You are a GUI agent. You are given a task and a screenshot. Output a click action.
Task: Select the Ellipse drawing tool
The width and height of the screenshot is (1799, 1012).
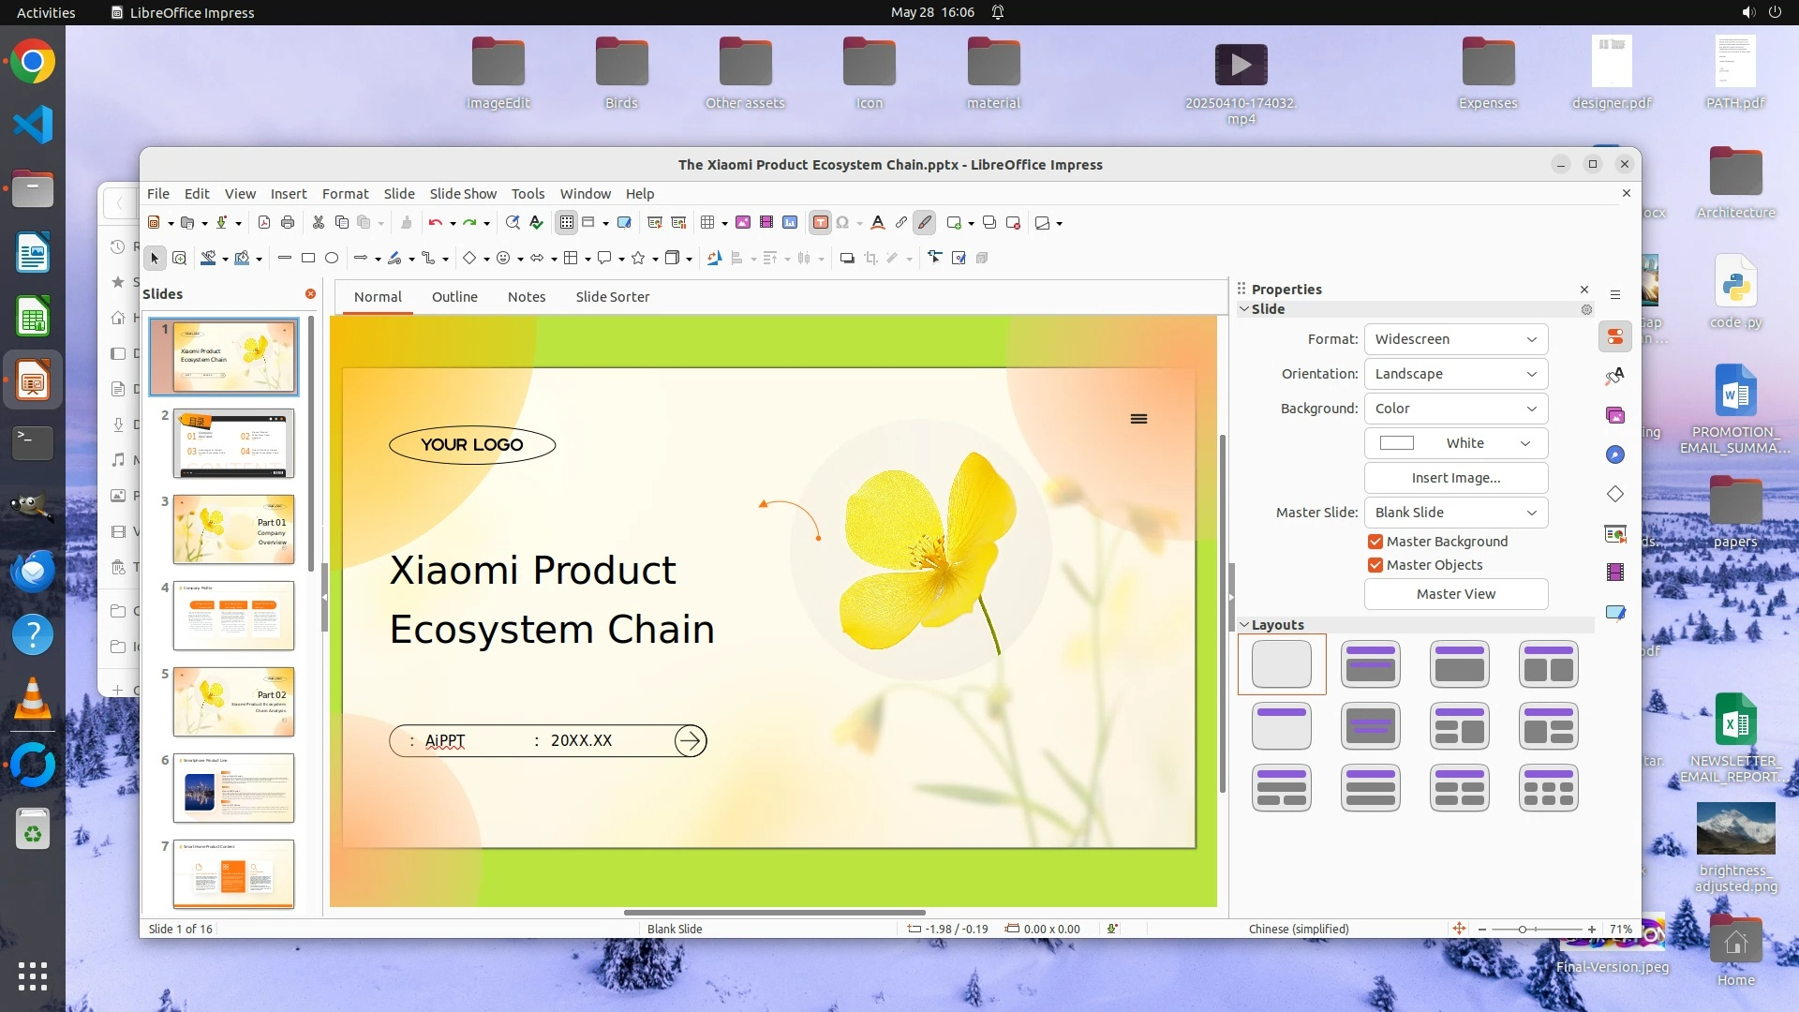(332, 258)
